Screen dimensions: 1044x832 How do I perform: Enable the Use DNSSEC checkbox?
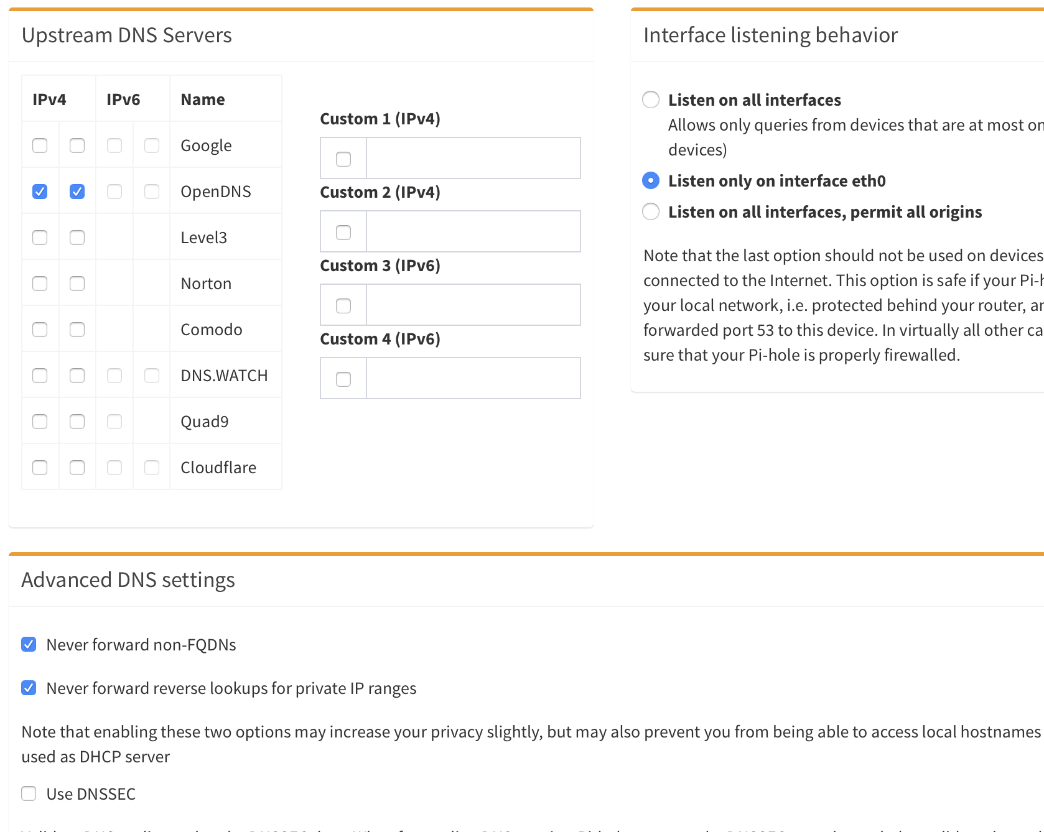[x=29, y=793]
